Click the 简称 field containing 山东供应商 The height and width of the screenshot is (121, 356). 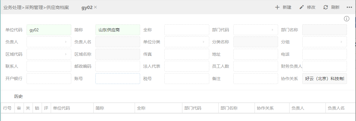(117, 30)
